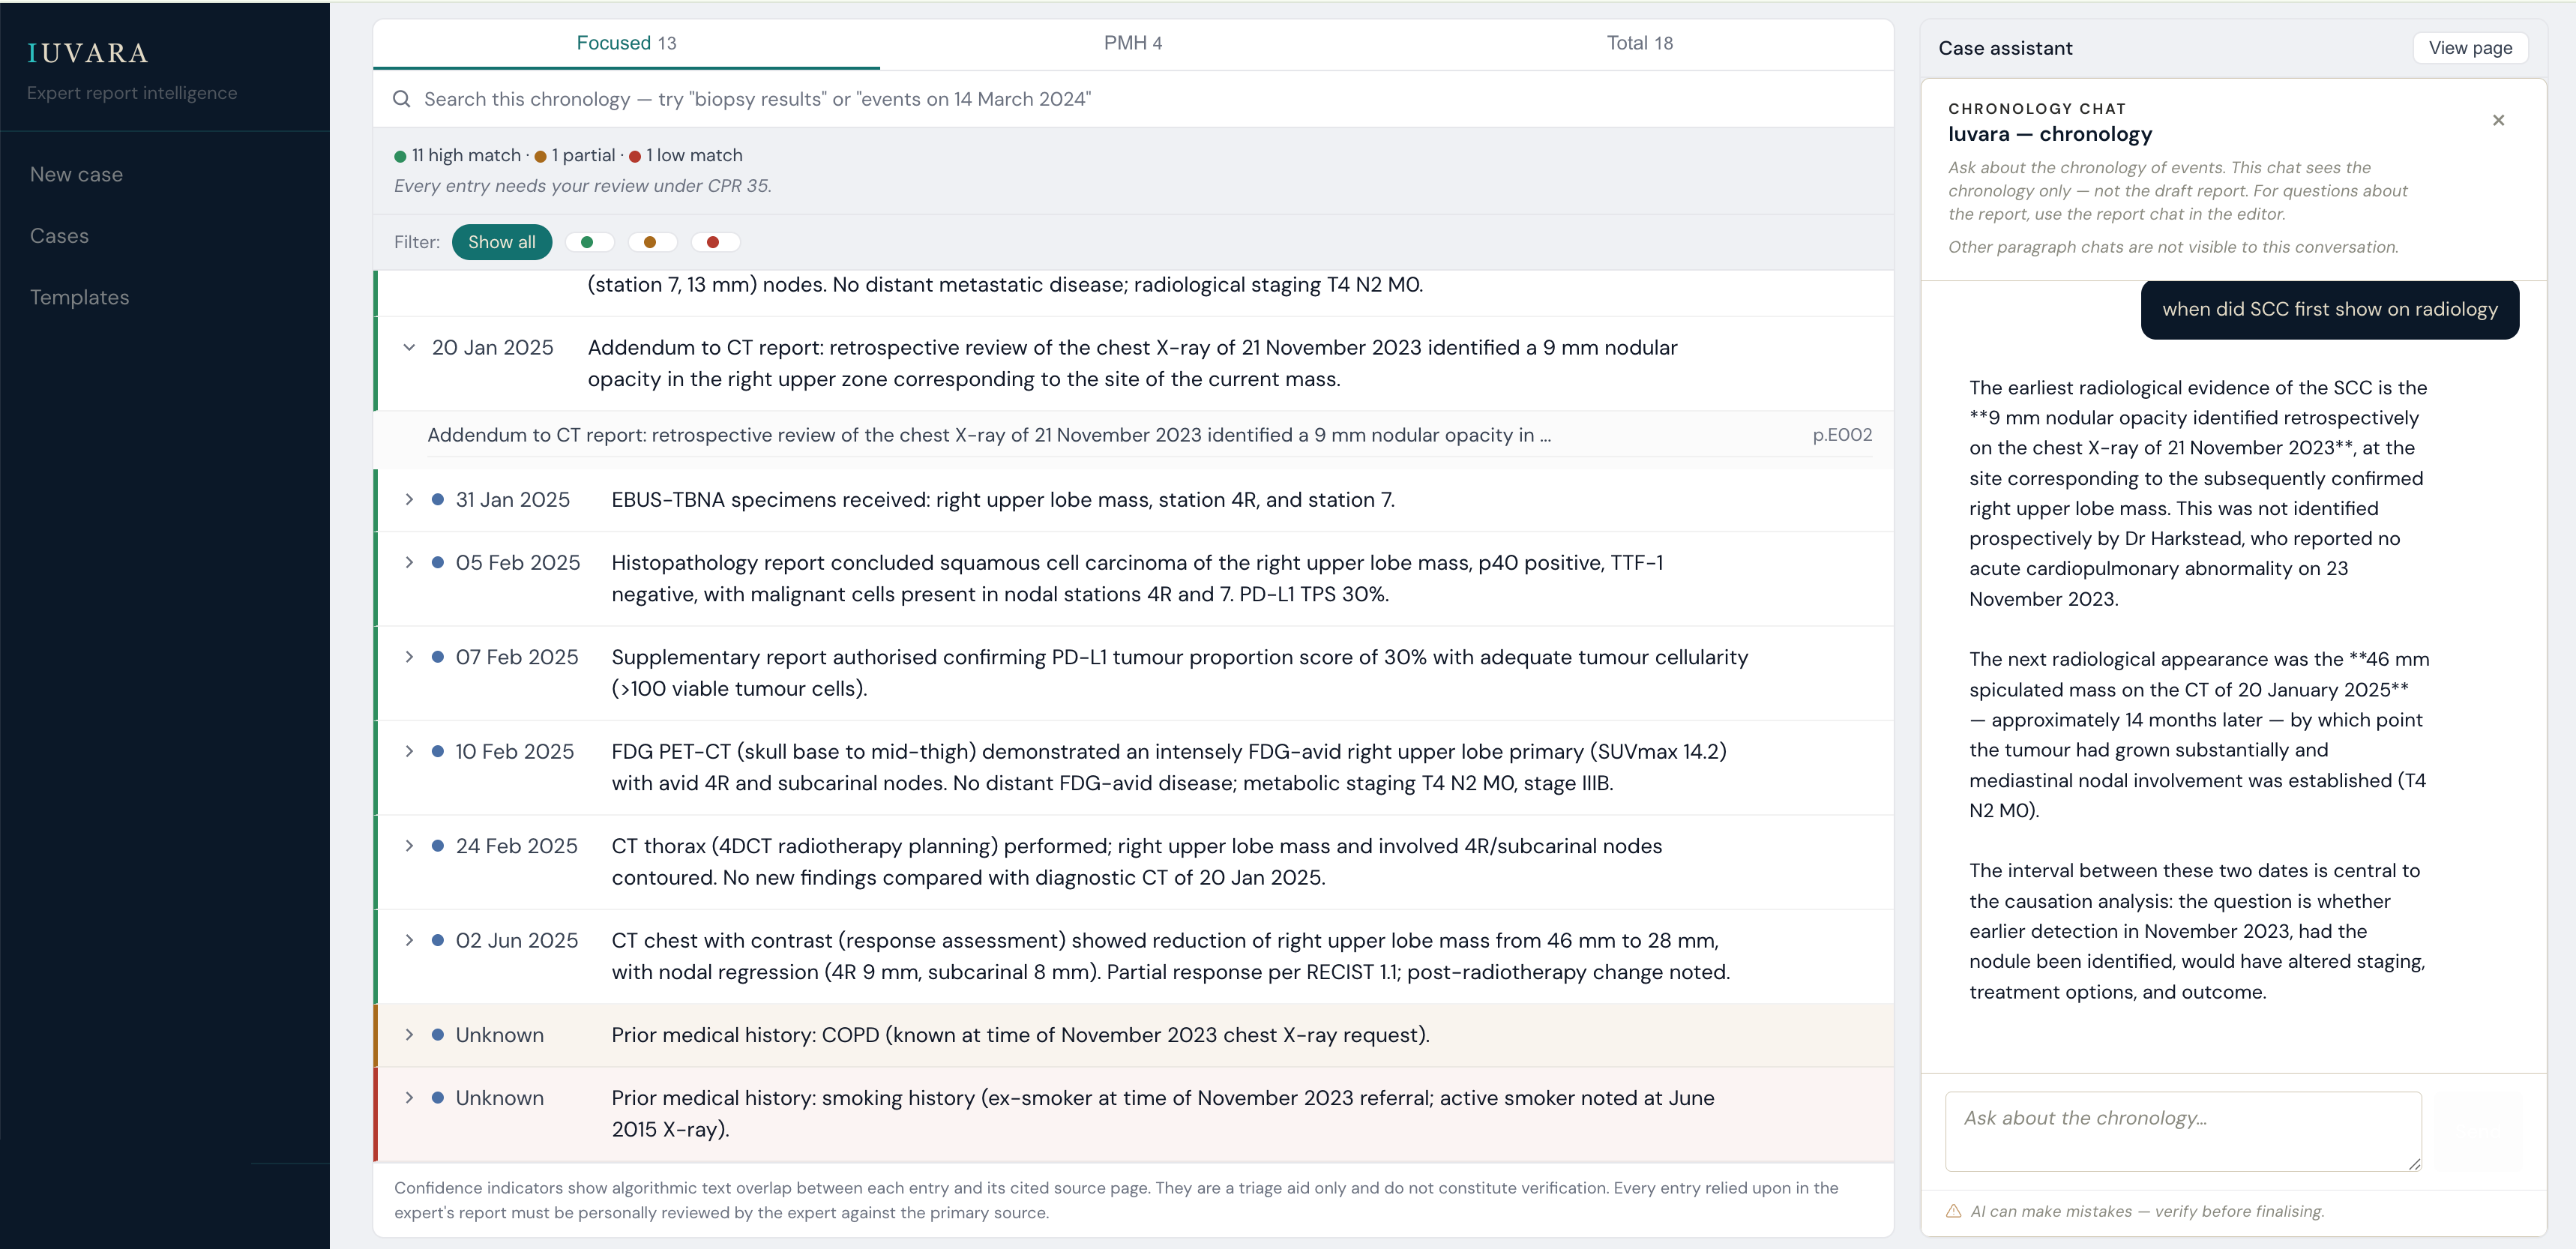
Task: Click the search magnifier icon
Action: (x=402, y=99)
